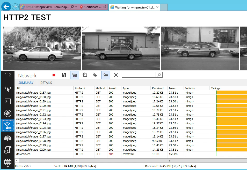This screenshot has width=247, height=170.
Task: Select the /img/watch/image_0187.jpg request row
Action: point(131,93)
